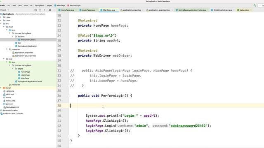This screenshot has width=264, height=148.
Task: Click pages in the breadcrumb bar
Action: click(49, 5)
